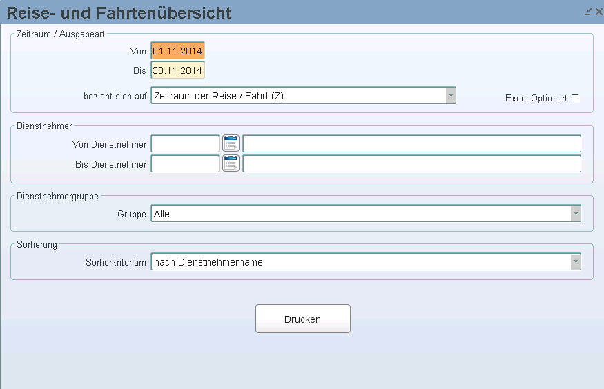Focus the Bis date field 30.11.2014

(x=177, y=70)
